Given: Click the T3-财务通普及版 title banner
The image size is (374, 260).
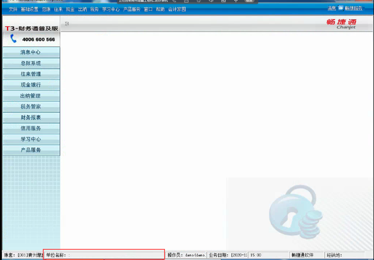Looking at the screenshot, I should point(31,28).
